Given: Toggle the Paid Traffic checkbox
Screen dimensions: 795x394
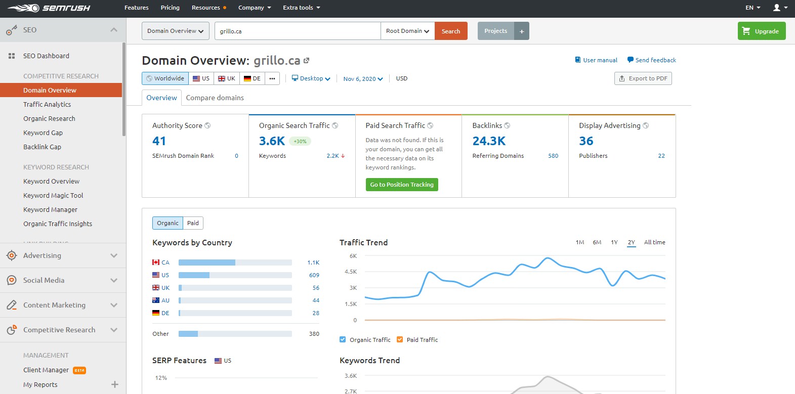Looking at the screenshot, I should tap(400, 339).
